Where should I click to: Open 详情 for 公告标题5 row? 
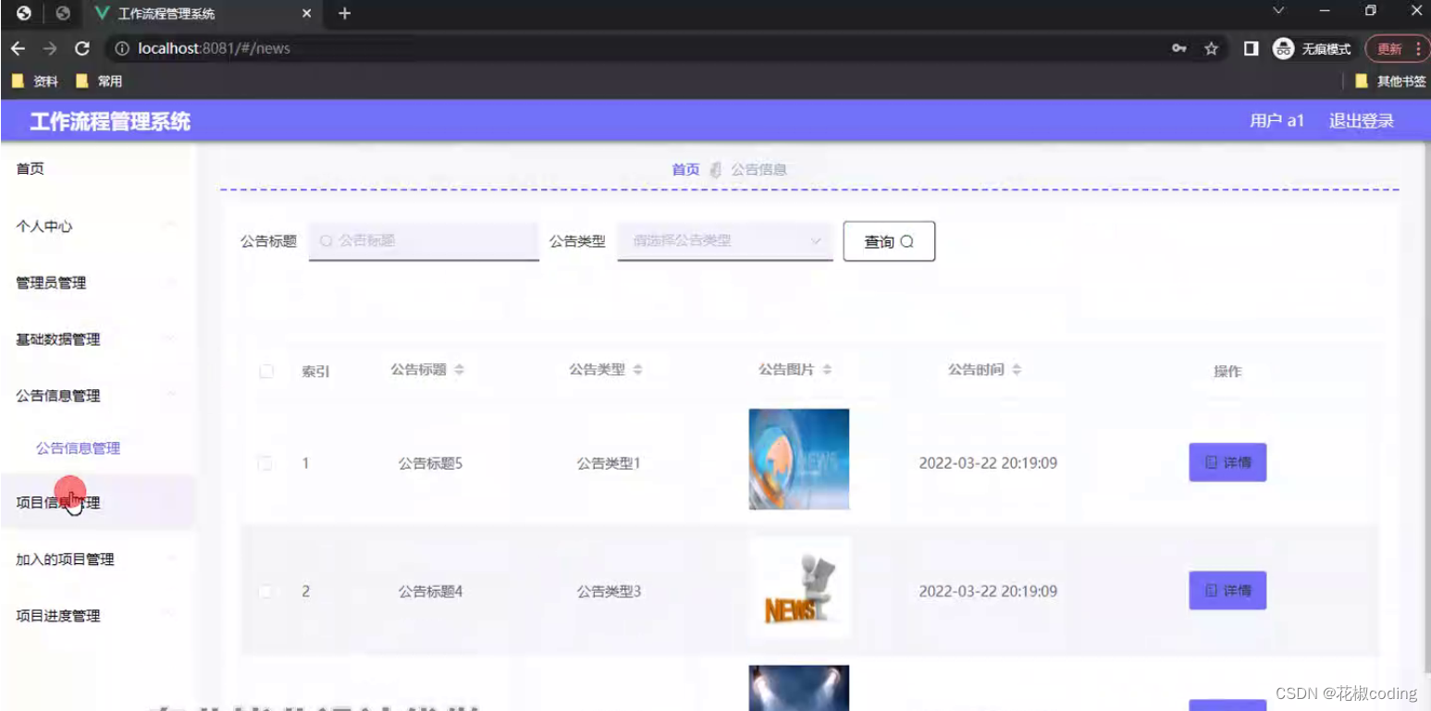(x=1227, y=462)
